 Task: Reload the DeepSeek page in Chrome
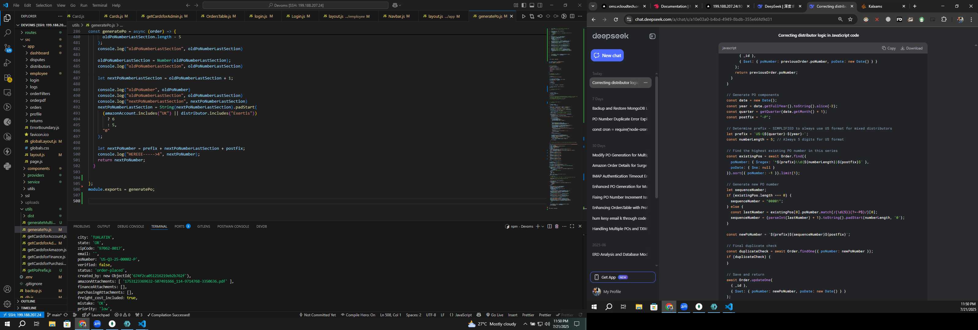click(x=616, y=19)
